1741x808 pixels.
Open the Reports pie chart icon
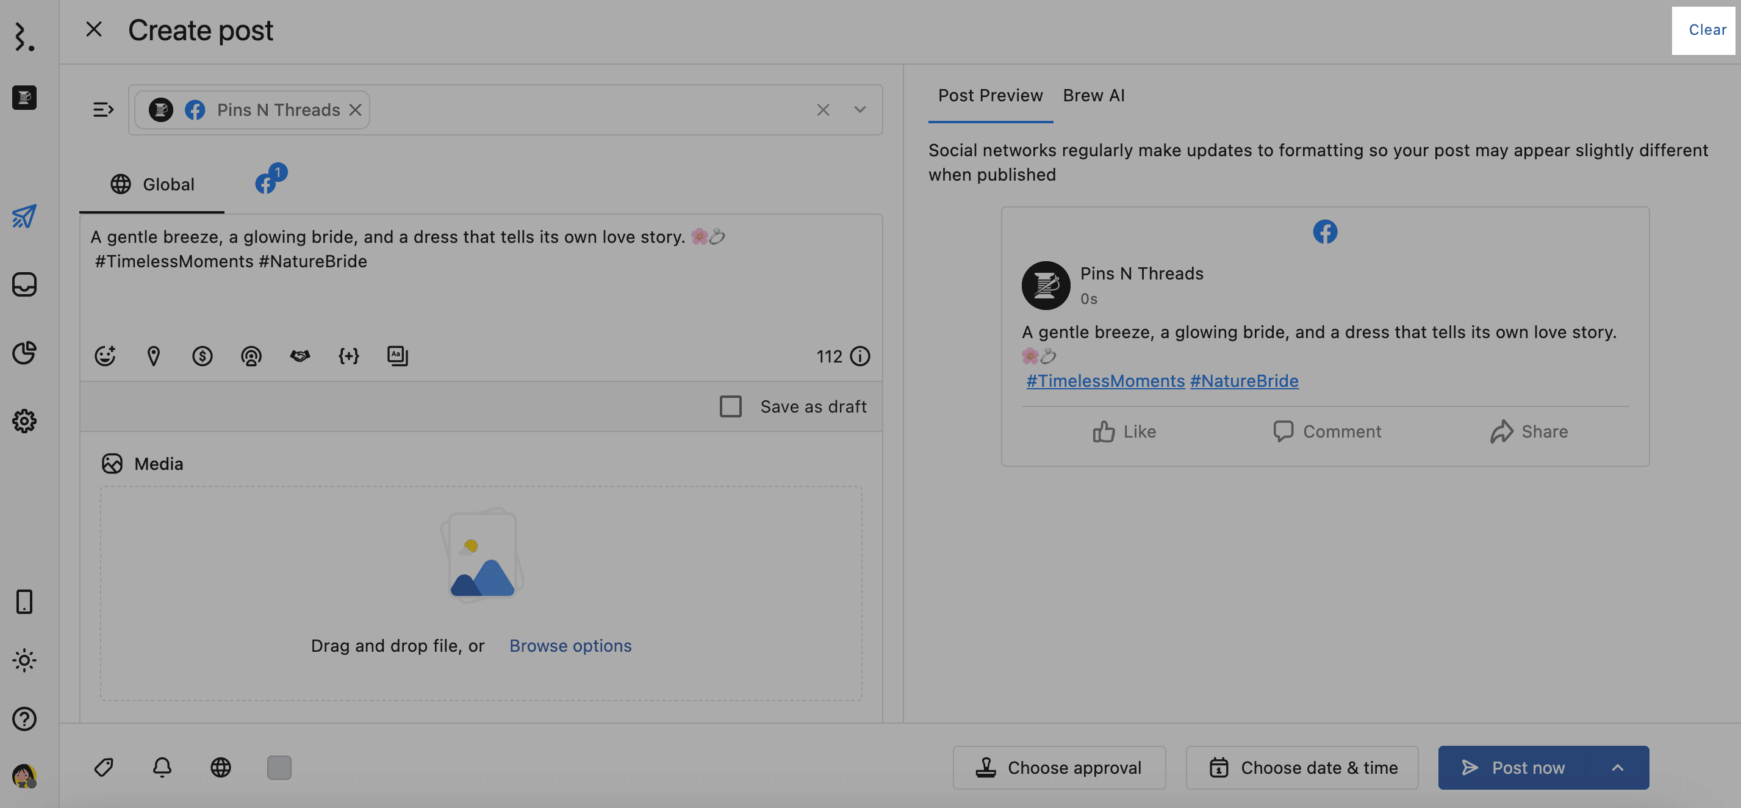[x=24, y=352]
